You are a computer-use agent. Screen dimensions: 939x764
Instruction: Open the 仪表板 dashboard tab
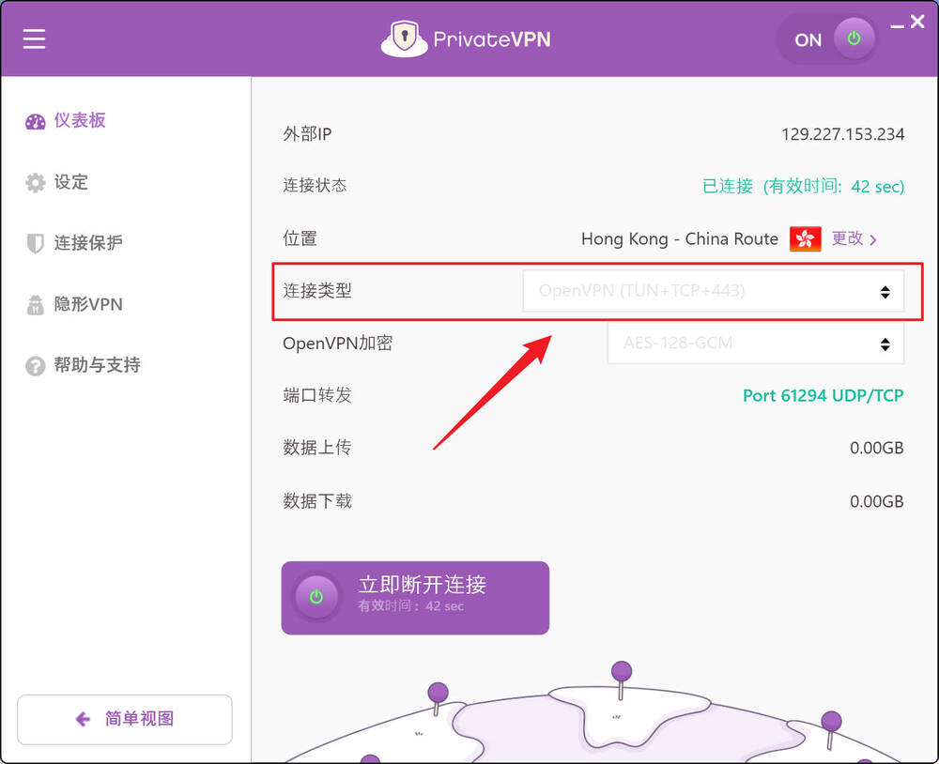(x=66, y=121)
